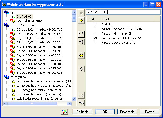163x118 pixels.
Task: Click the grey right arrow button
Action: point(81,13)
